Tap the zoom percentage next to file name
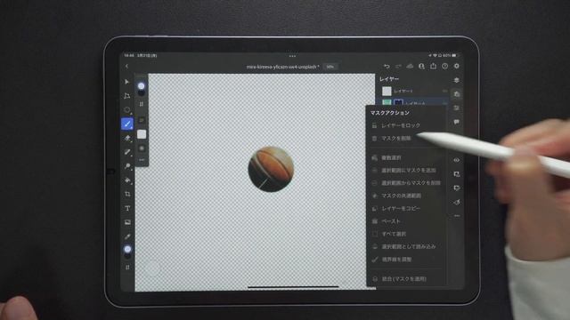The image size is (570, 320). [330, 67]
